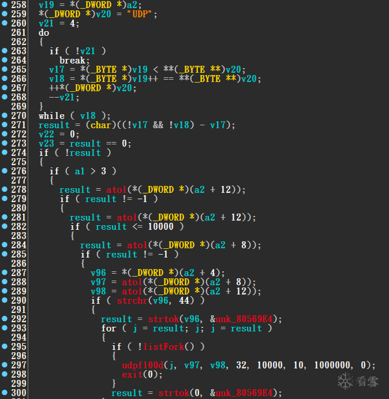Select variable v21 on line 260
Viewport: 389px width, 399px height.
(x=46, y=23)
